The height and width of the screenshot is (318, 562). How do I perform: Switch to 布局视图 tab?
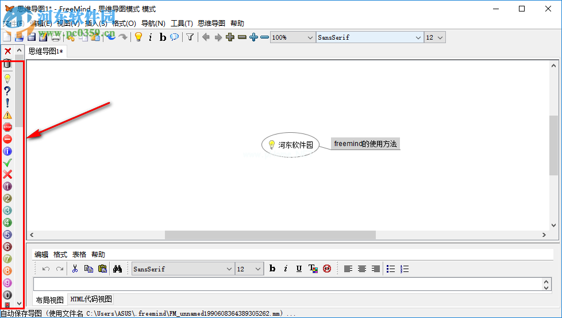(50, 300)
